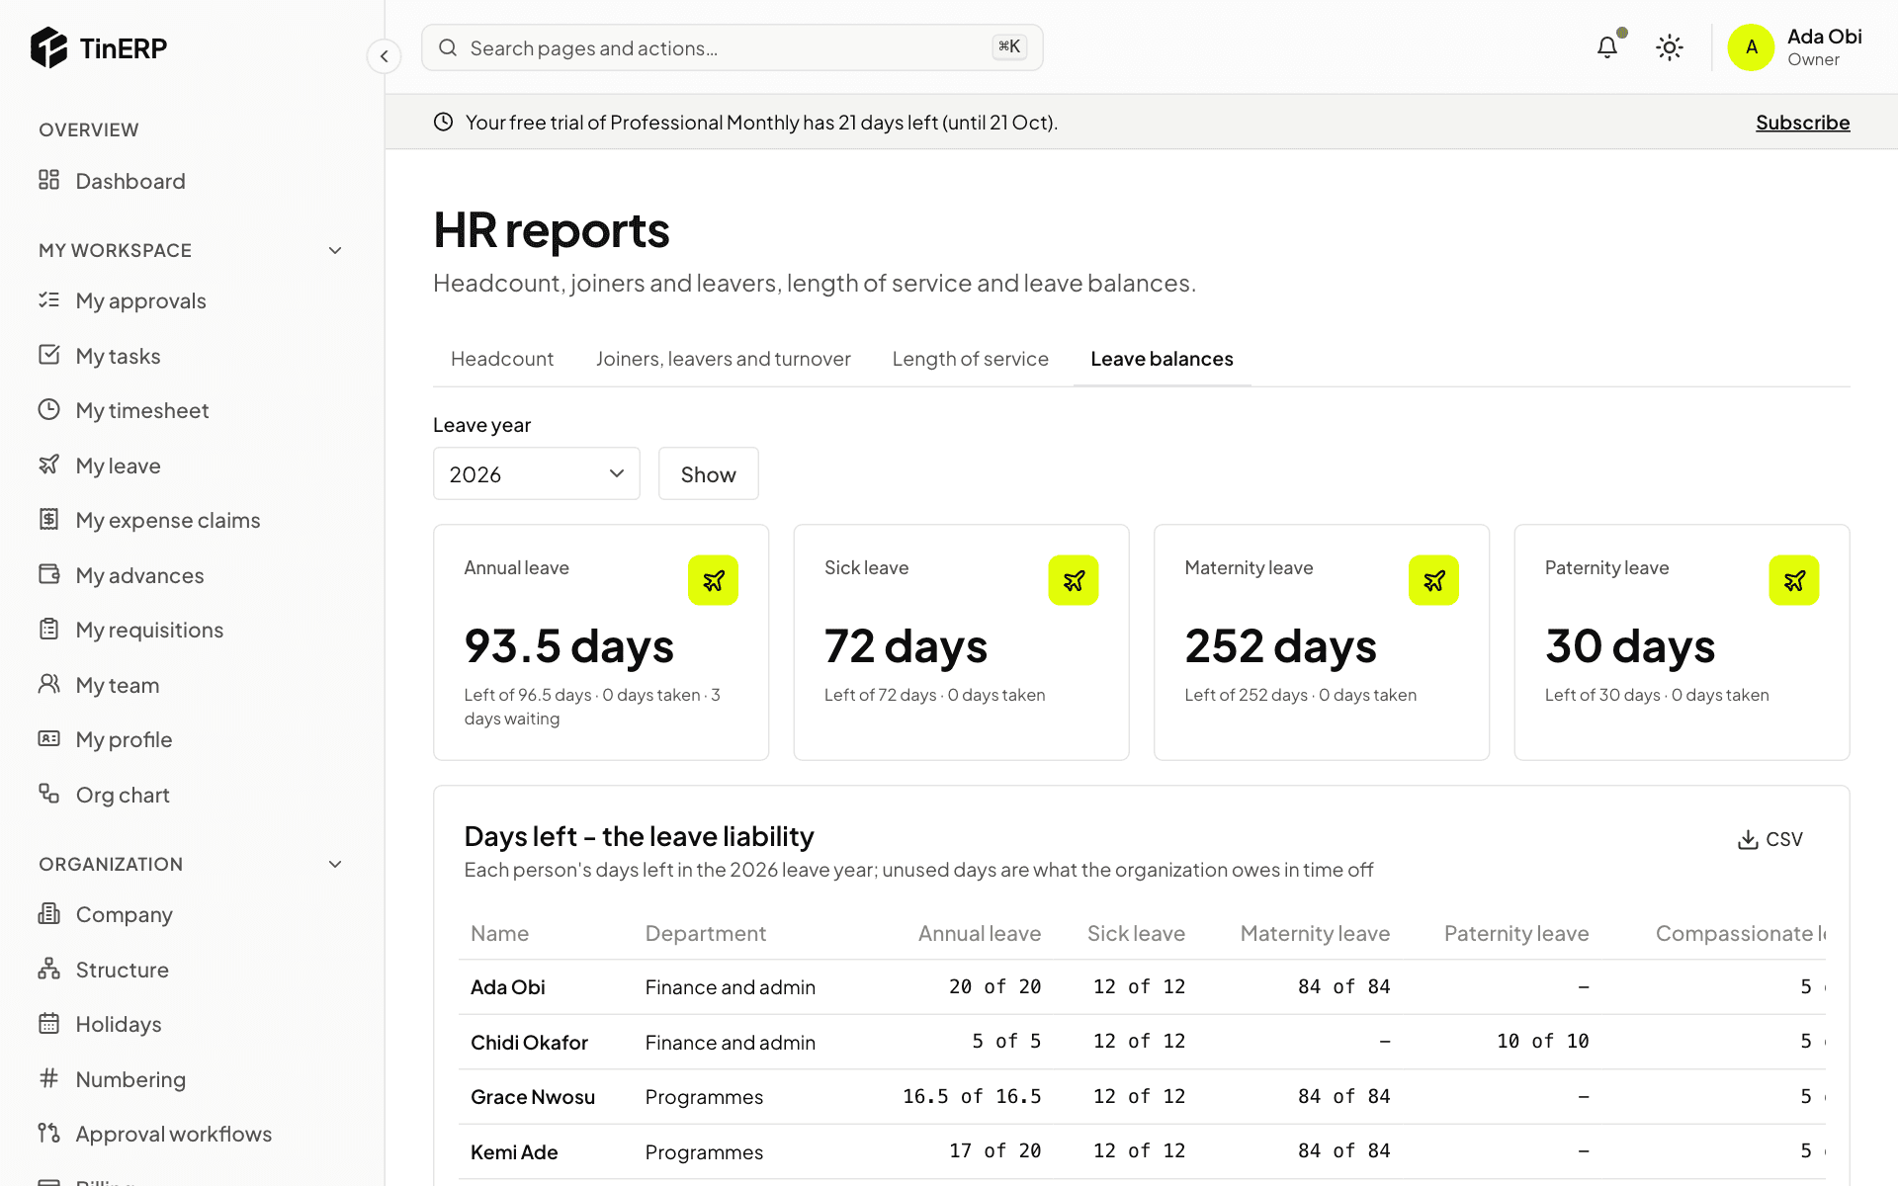
Task: Collapse the Organization section
Action: click(335, 865)
